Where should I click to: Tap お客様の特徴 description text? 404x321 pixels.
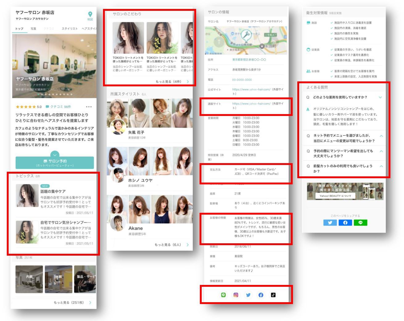pyautogui.click(x=260, y=227)
